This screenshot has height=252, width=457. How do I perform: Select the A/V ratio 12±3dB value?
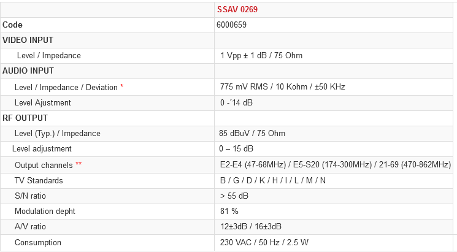tap(251, 227)
